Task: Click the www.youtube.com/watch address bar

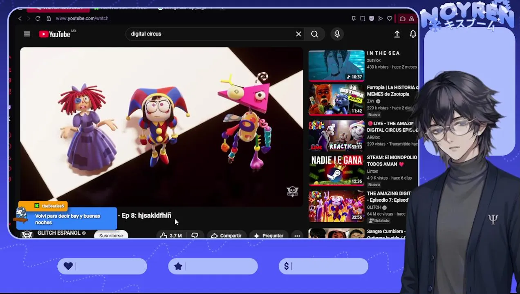Action: (82, 18)
